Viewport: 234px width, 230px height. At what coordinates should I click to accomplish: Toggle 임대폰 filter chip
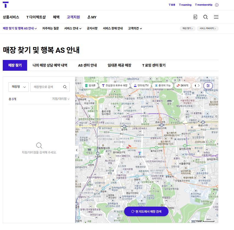90,86
